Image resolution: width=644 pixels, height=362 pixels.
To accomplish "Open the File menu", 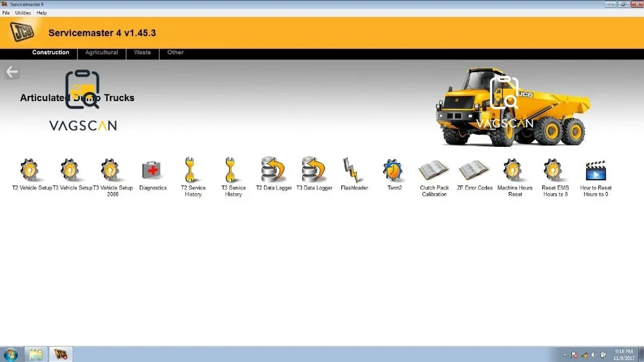I will (6, 13).
